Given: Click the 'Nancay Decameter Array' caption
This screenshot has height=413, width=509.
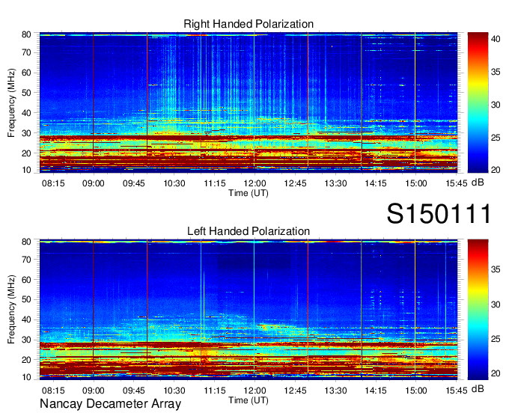Looking at the screenshot, I should point(110,404).
